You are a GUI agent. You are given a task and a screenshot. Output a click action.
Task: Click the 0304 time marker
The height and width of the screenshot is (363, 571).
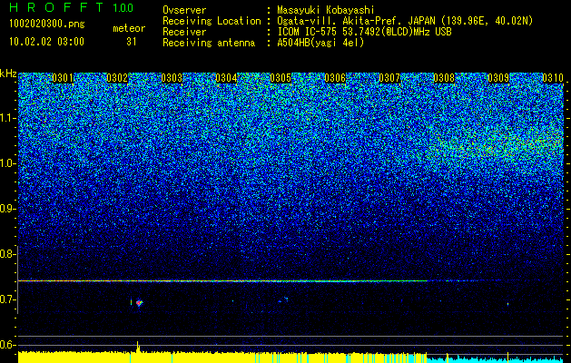point(226,78)
